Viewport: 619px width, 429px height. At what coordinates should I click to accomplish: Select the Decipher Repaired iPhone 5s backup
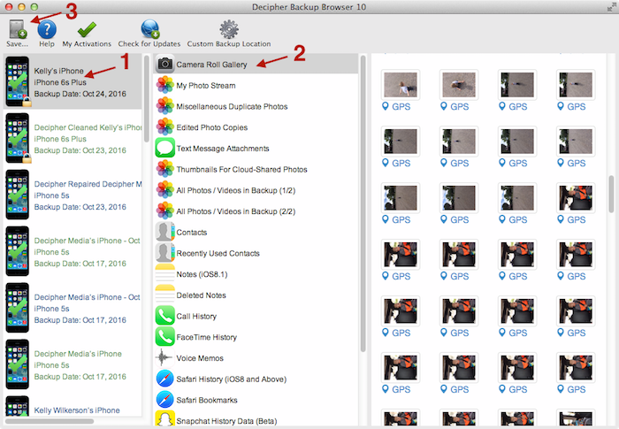click(73, 195)
